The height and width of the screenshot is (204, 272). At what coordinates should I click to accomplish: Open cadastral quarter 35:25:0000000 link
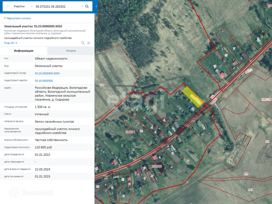coord(44,81)
